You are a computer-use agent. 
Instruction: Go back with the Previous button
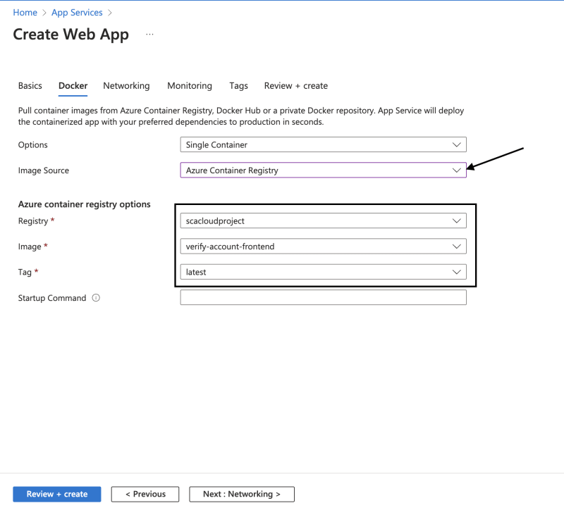[x=145, y=494]
